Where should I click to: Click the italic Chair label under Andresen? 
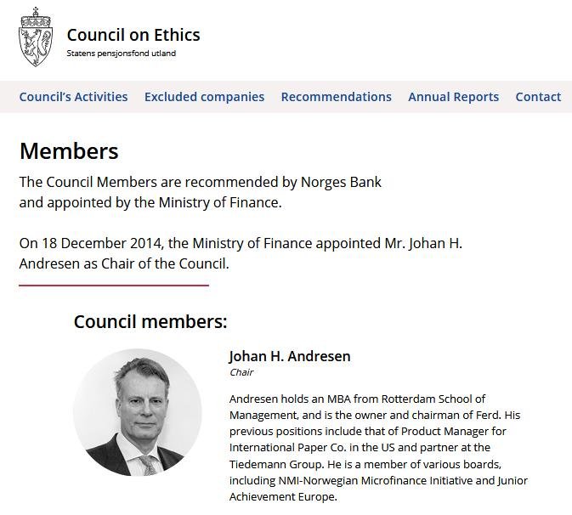[x=241, y=372]
